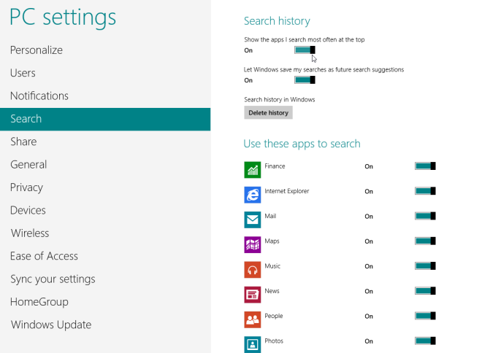
Task: Click the purple Maps app icon
Action: click(x=253, y=244)
